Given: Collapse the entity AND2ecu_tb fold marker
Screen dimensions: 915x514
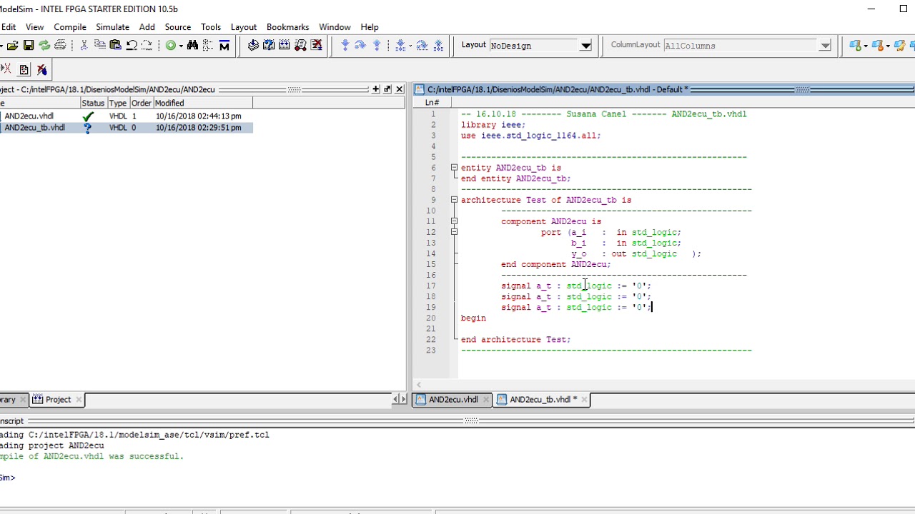Looking at the screenshot, I should click(454, 168).
